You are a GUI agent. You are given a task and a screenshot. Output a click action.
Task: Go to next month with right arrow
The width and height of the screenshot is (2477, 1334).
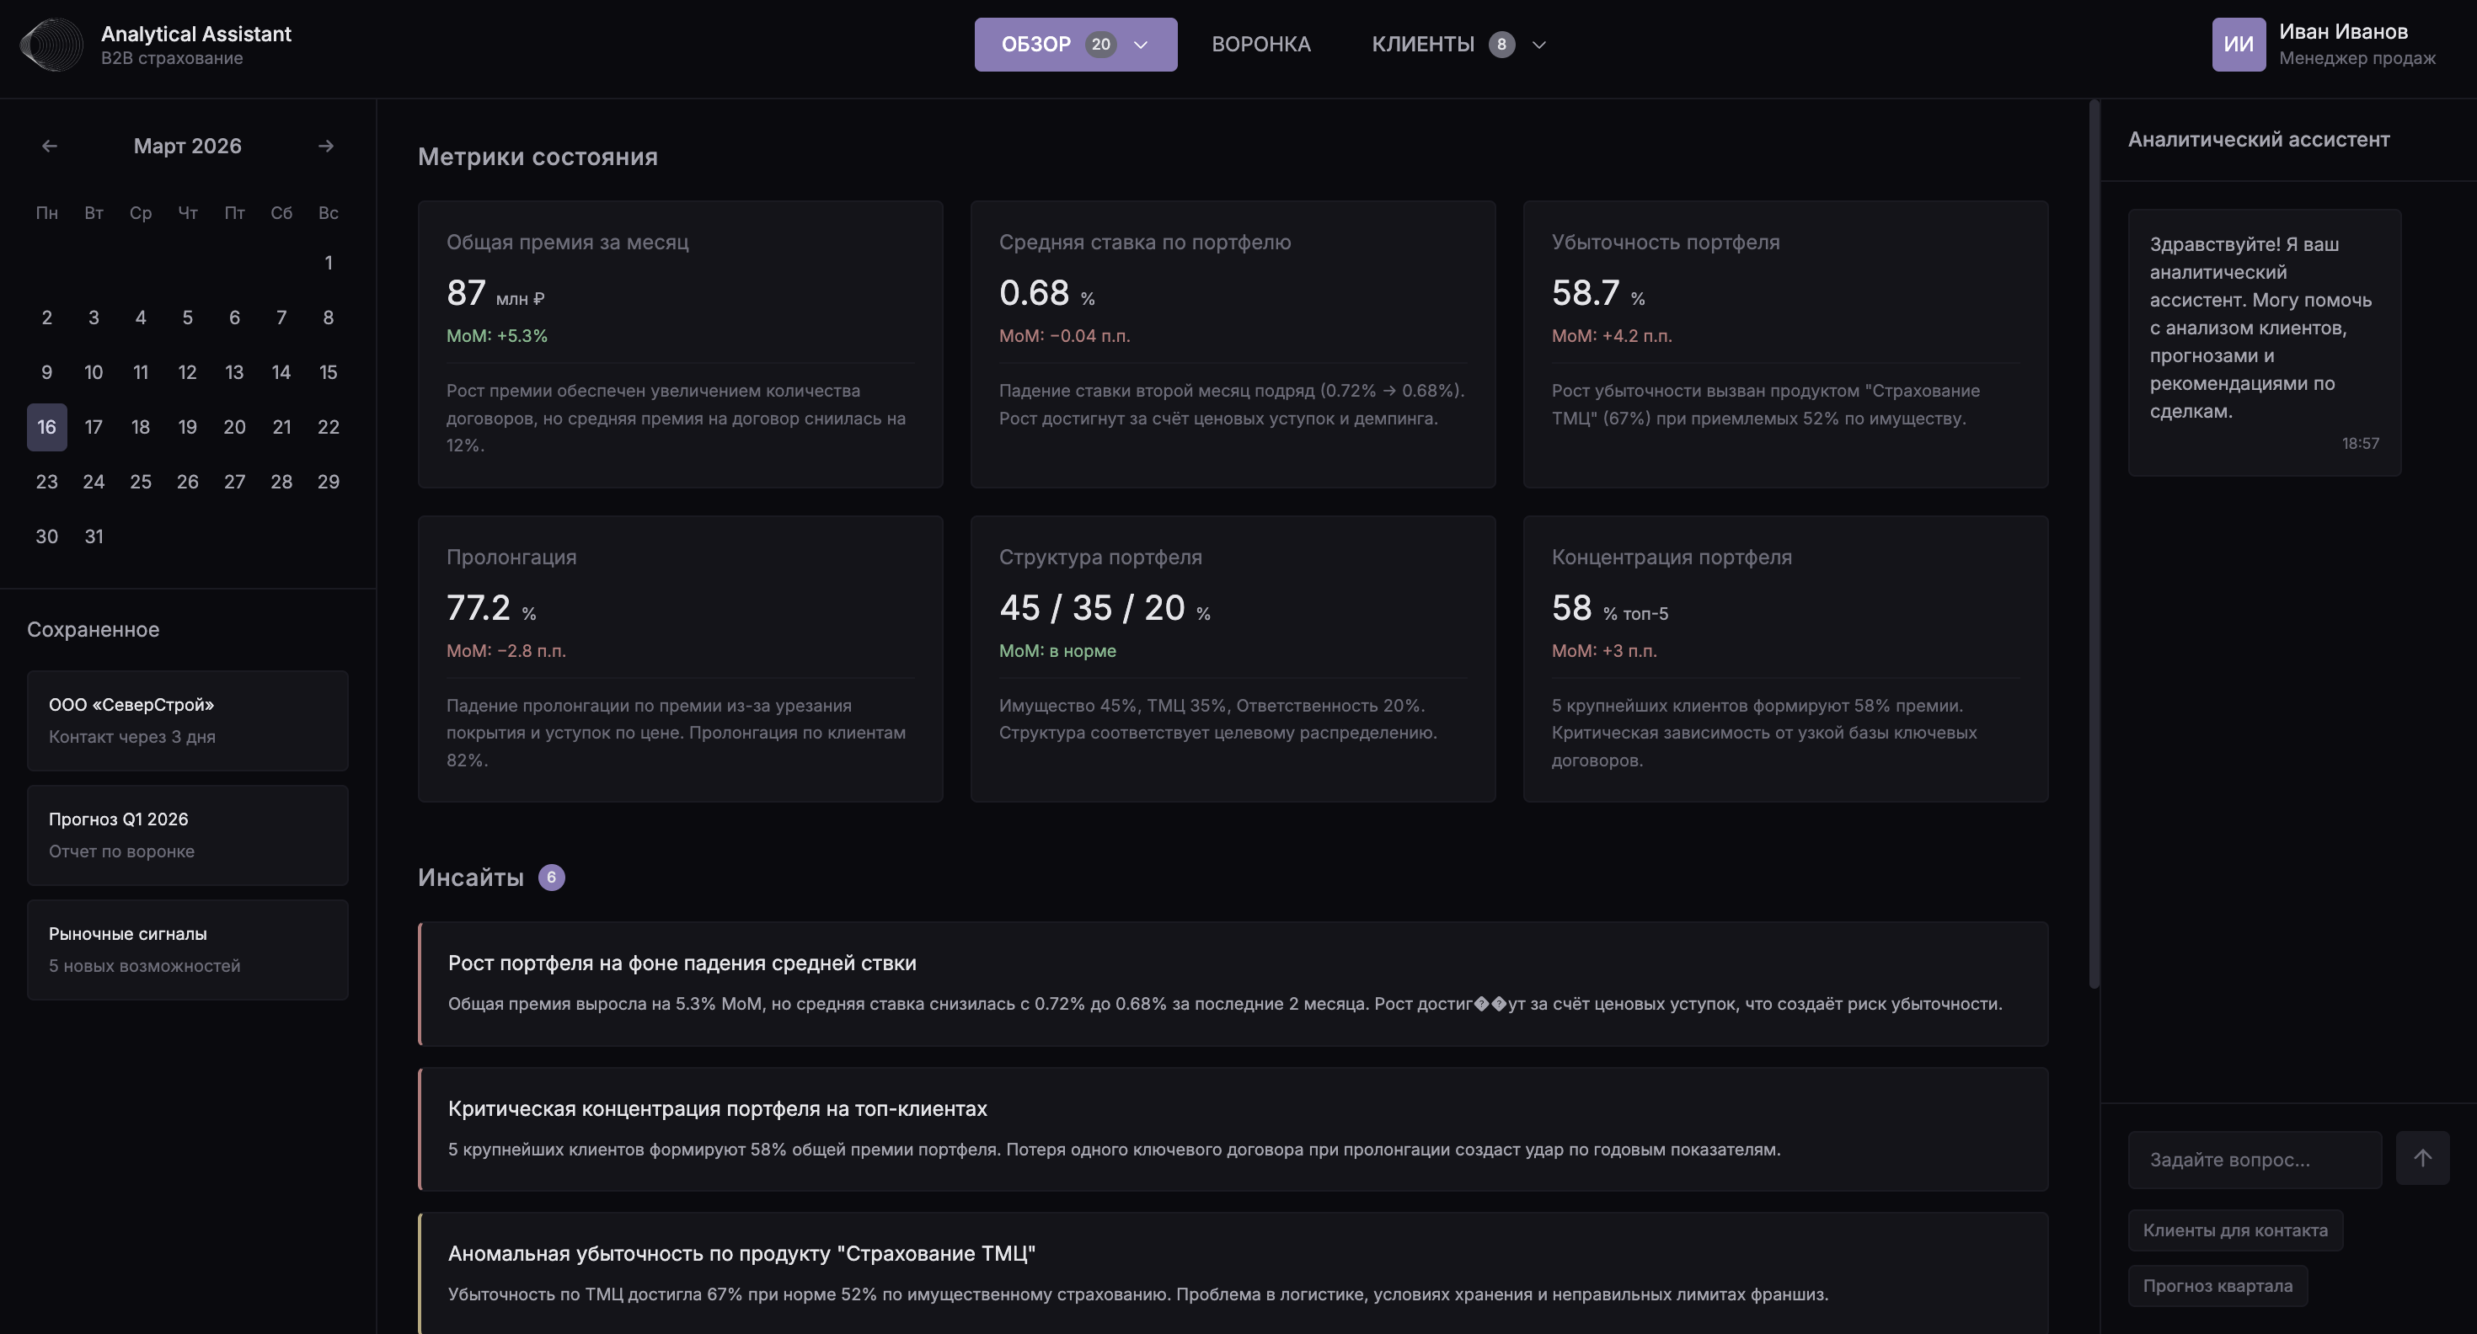tap(326, 146)
